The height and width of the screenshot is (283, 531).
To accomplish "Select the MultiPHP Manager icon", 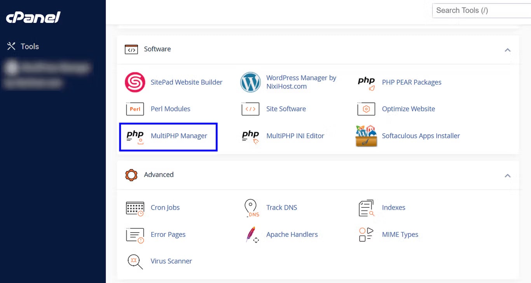I will [x=135, y=136].
